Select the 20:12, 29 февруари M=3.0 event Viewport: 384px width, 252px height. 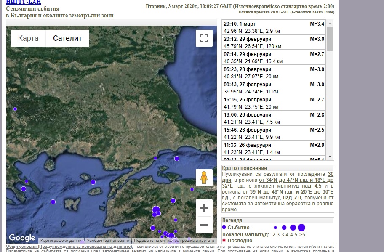(x=274, y=42)
